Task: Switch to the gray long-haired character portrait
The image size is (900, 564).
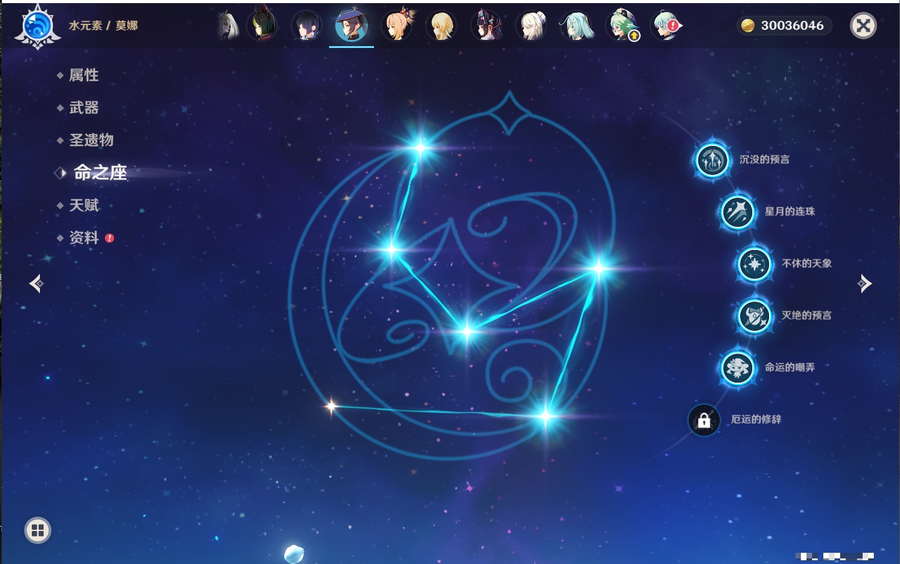Action: point(228,26)
